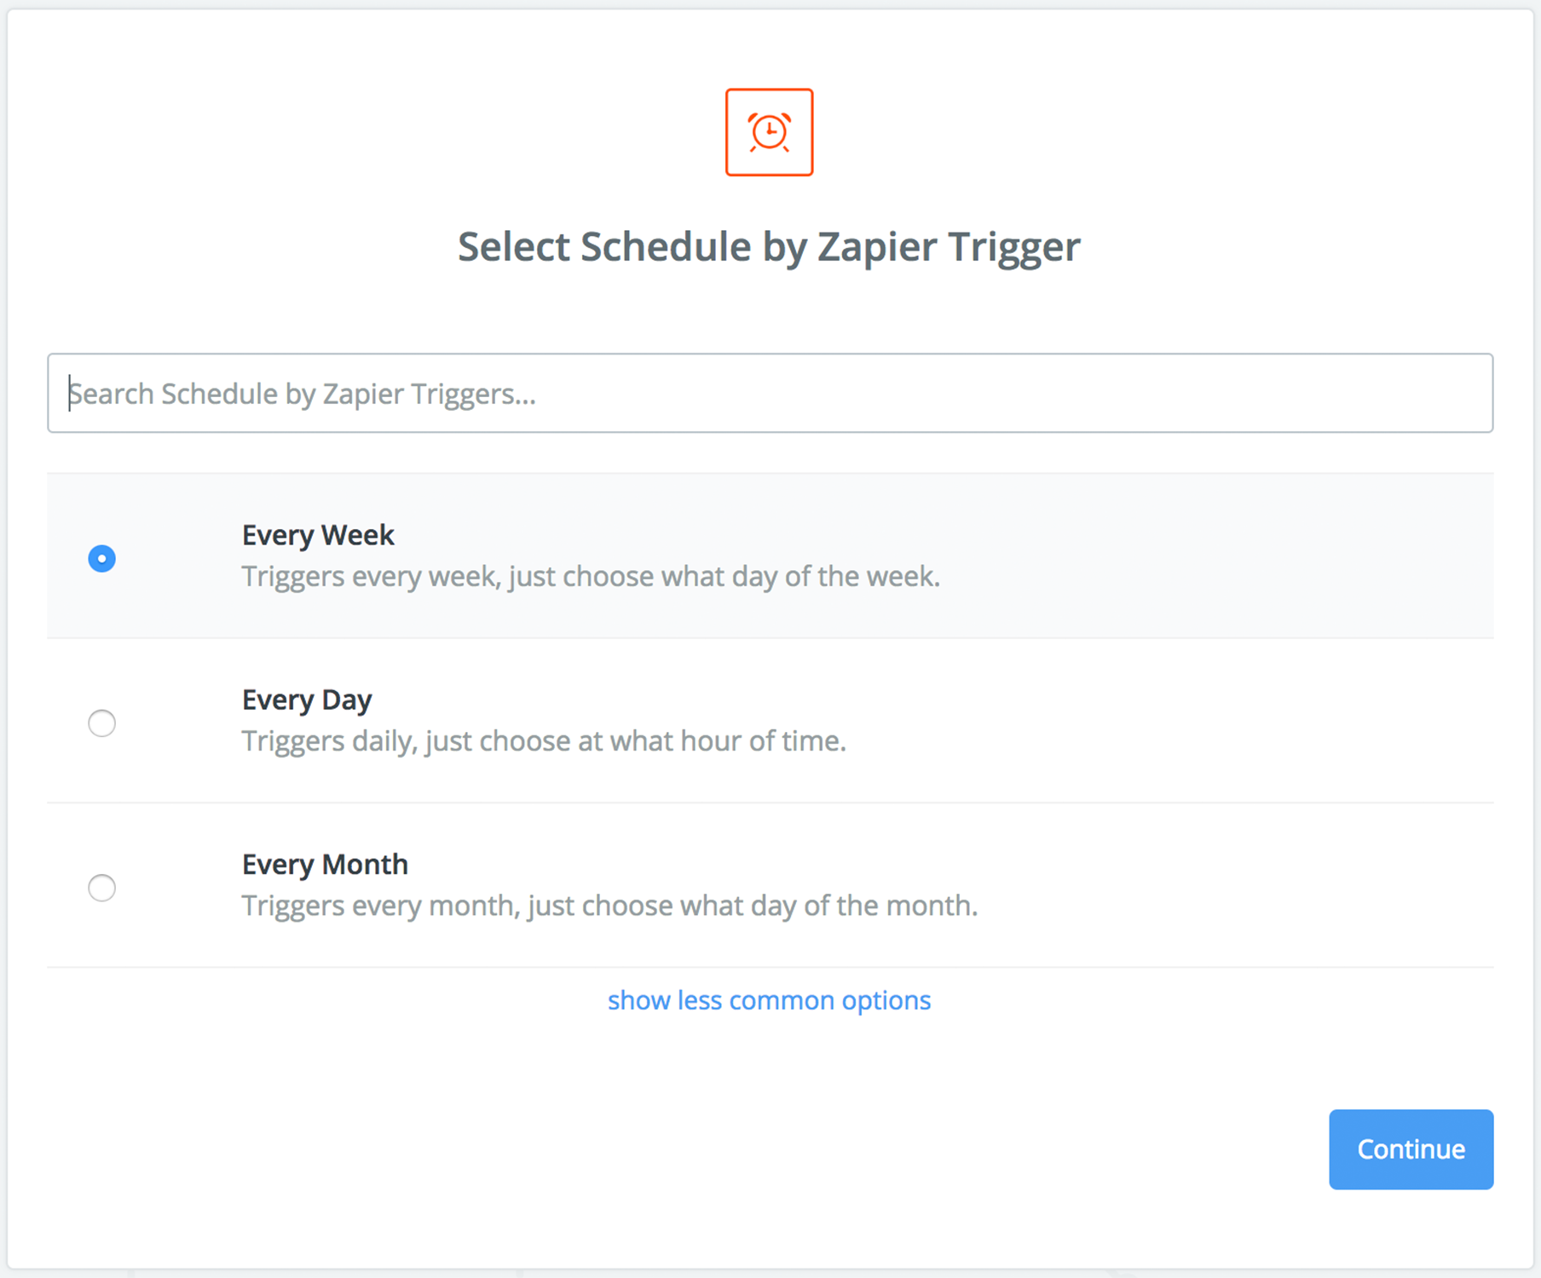This screenshot has height=1278, width=1541.
Task: Click the orange alarm clock Schedule icon
Action: coord(769,132)
